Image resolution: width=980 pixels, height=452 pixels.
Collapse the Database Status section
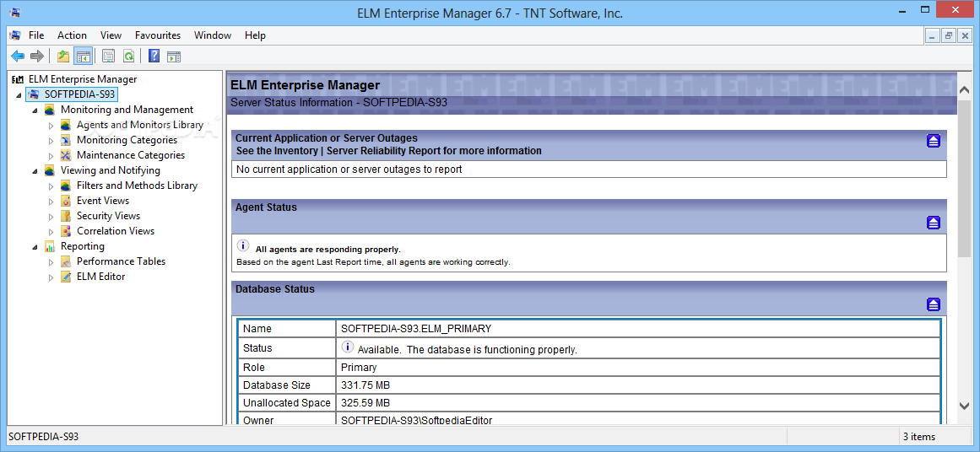(x=933, y=304)
